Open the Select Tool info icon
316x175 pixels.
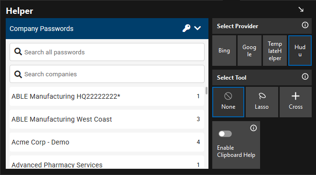coord(305,77)
